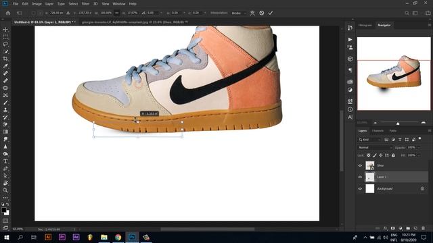Screen dimensions: 433x243
Task: Open File Explorer from taskbar
Action: pos(104,237)
